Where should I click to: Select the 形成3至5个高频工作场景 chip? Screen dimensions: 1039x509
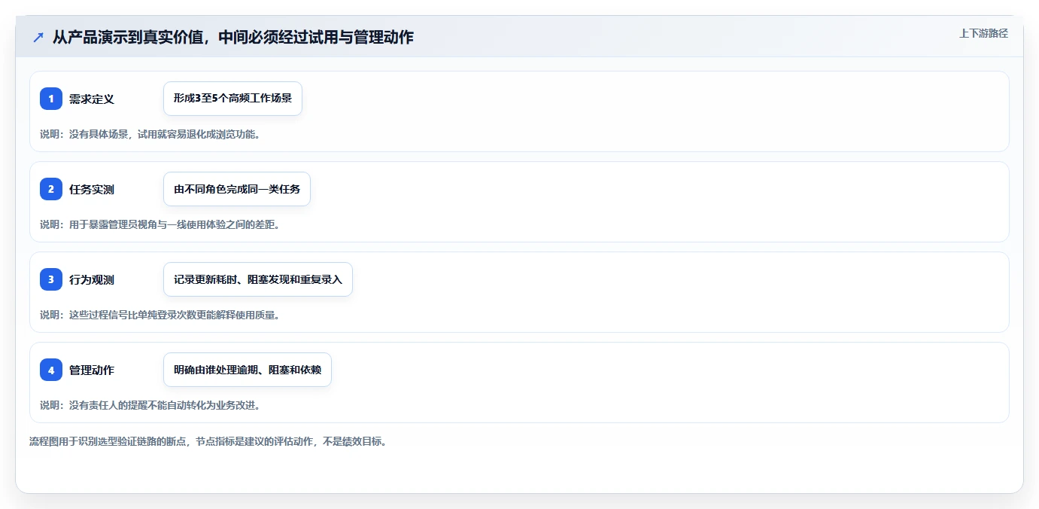click(232, 99)
